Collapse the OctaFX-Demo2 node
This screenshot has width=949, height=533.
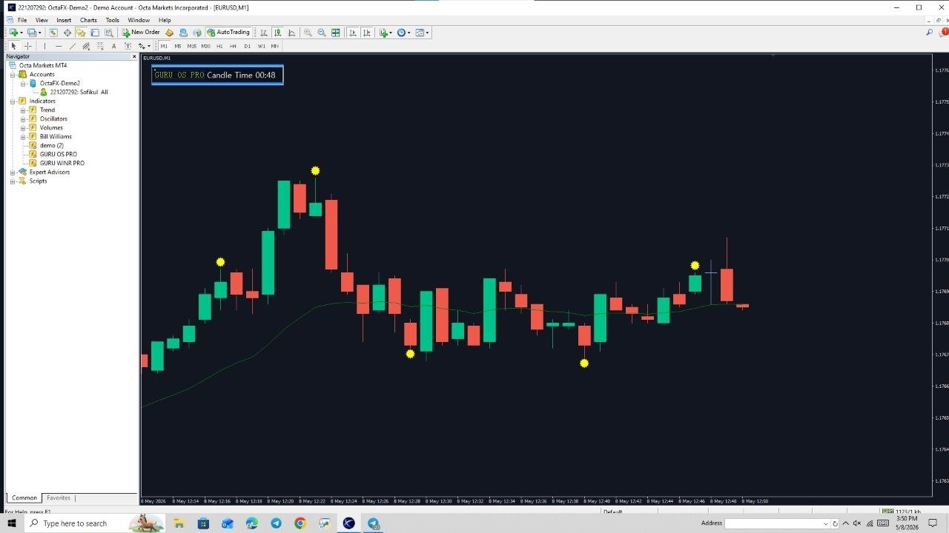[23, 83]
